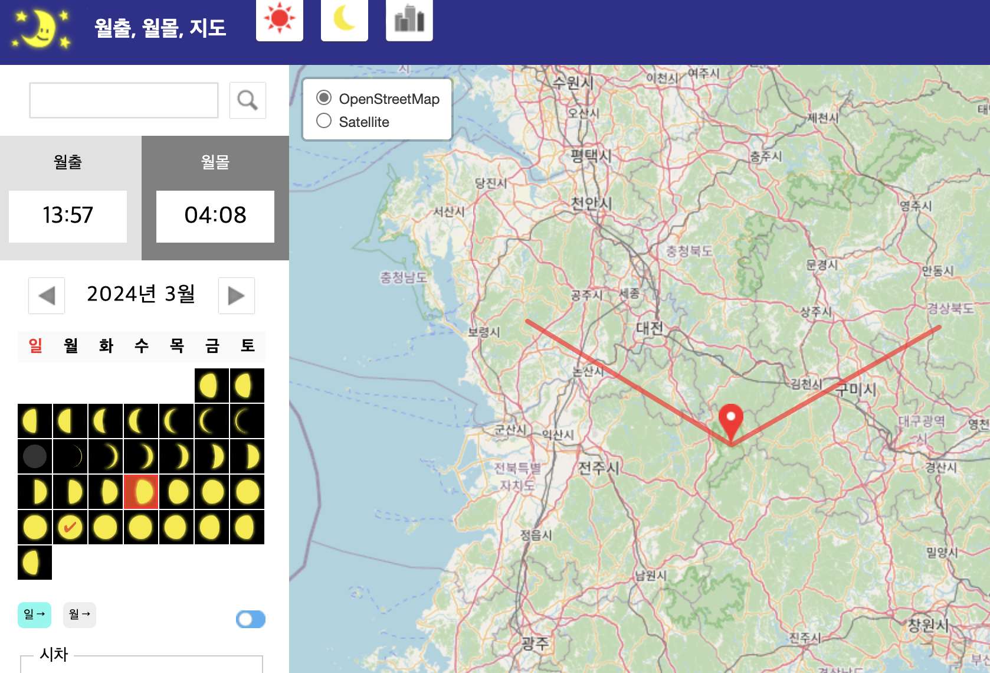Click the magnifying glass search icon

tap(247, 100)
